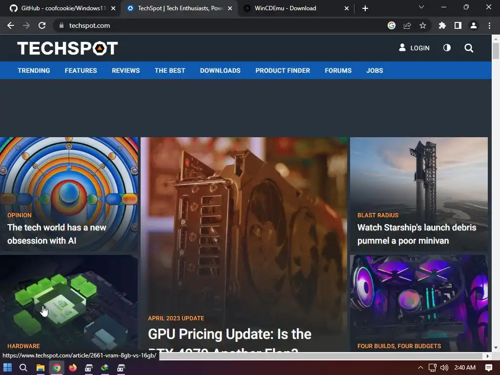Show hidden tray icons chevron
Screen dimensions: 500x375
pos(420,368)
